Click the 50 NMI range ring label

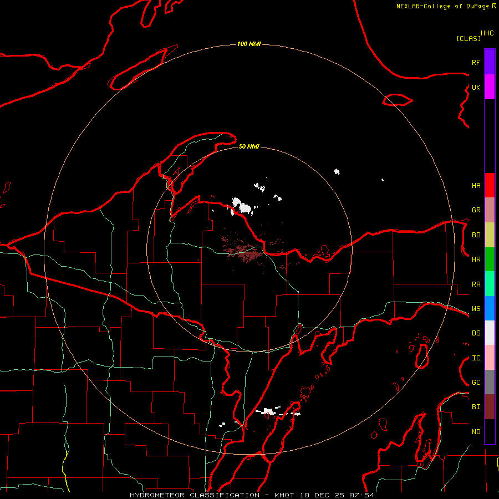point(249,146)
